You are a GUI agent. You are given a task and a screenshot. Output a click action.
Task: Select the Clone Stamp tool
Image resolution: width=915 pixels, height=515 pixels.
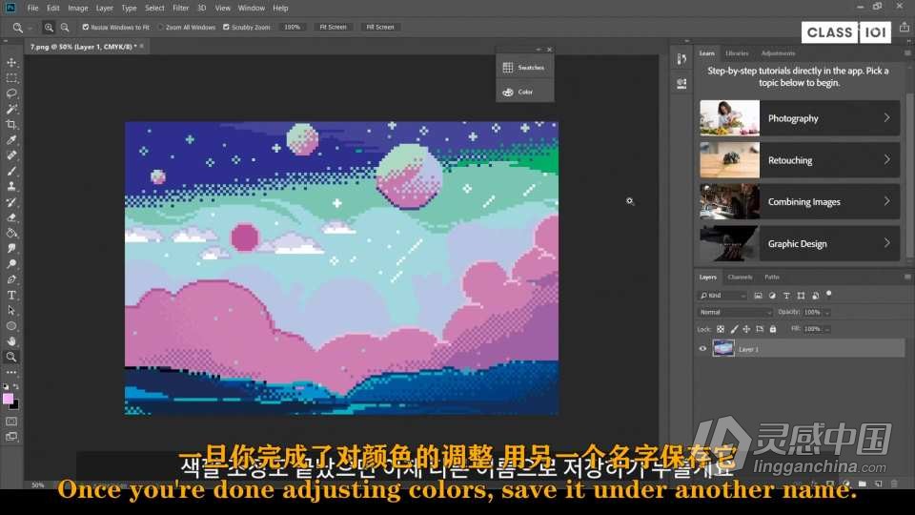[11, 186]
